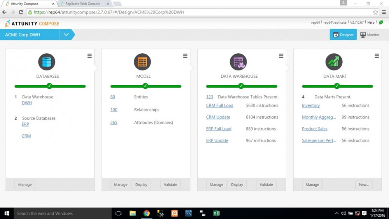The height and width of the screenshot is (219, 389).
Task: Select the Attunity Compose browser tab
Action: coord(24,4)
